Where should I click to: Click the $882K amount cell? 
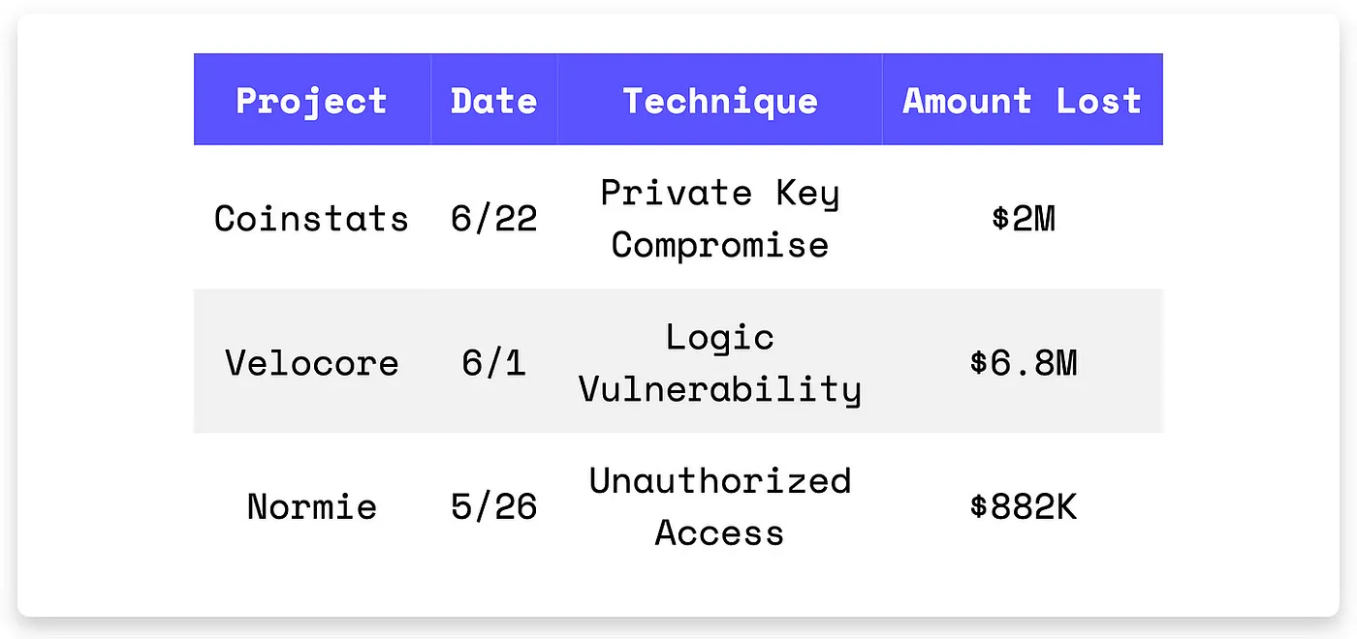click(x=1023, y=505)
